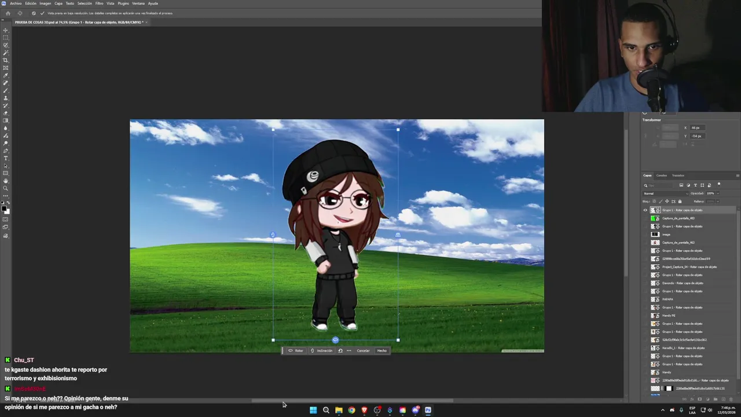Image resolution: width=741 pixels, height=417 pixels.
Task: Select the Spot Healing Brush tool
Action: pyautogui.click(x=6, y=83)
